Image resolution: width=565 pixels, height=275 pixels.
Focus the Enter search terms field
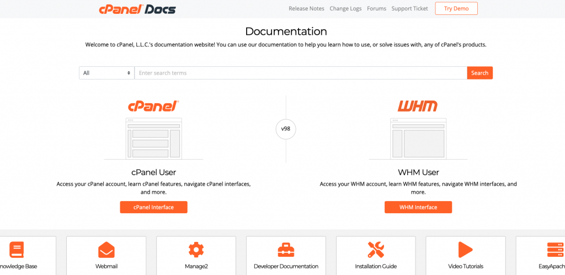[301, 73]
